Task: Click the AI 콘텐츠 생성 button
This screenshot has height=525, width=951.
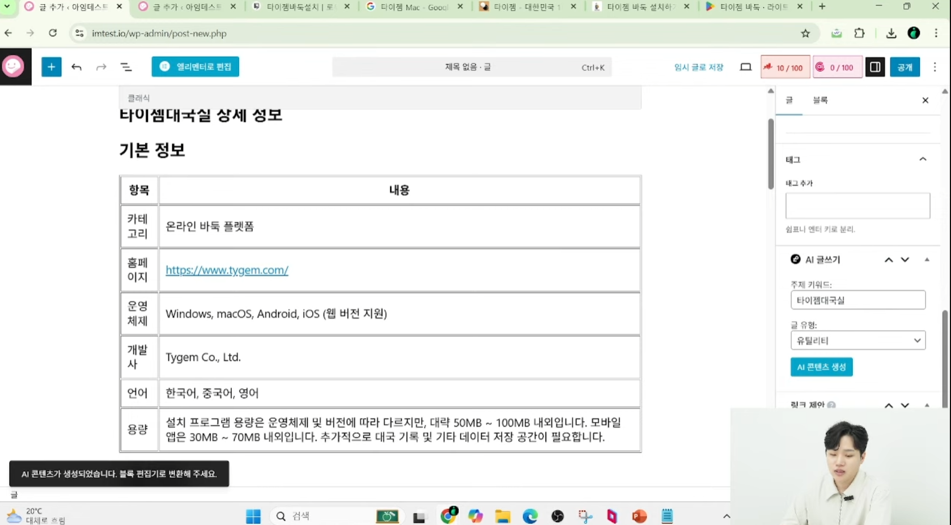Action: (x=821, y=367)
